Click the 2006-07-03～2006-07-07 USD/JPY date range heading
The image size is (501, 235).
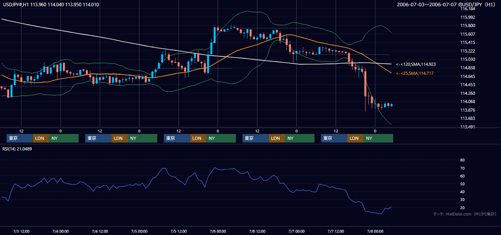[x=447, y=5]
